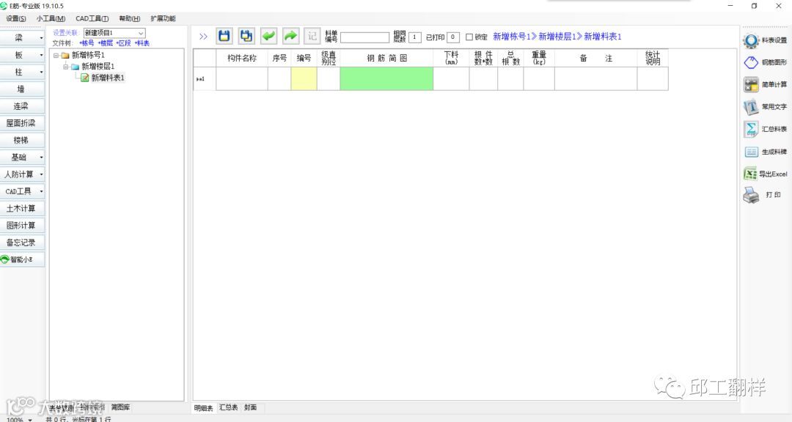The image size is (792, 422).
Task: Click the 图形计算 sidebar button
Action: [x=22, y=226]
